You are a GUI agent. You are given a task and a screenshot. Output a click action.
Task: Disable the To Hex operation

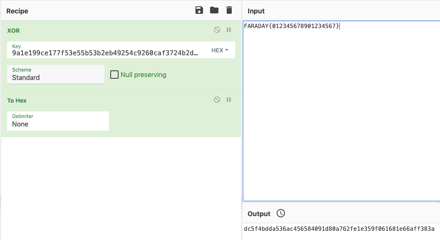point(217,100)
